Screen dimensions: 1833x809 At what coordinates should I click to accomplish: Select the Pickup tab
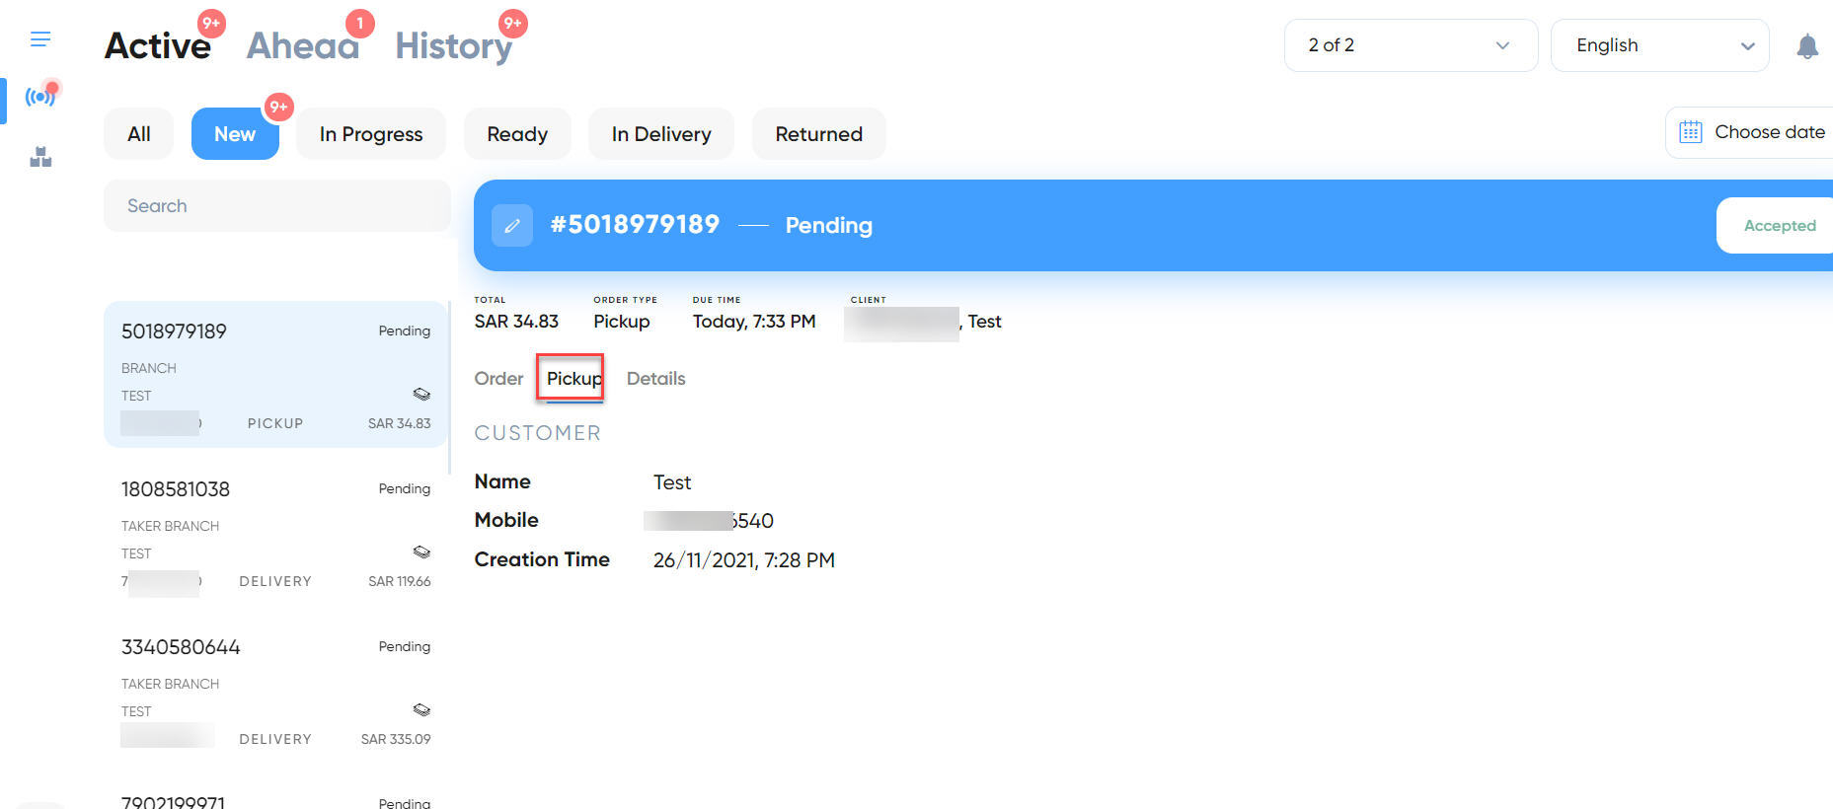pyautogui.click(x=573, y=379)
